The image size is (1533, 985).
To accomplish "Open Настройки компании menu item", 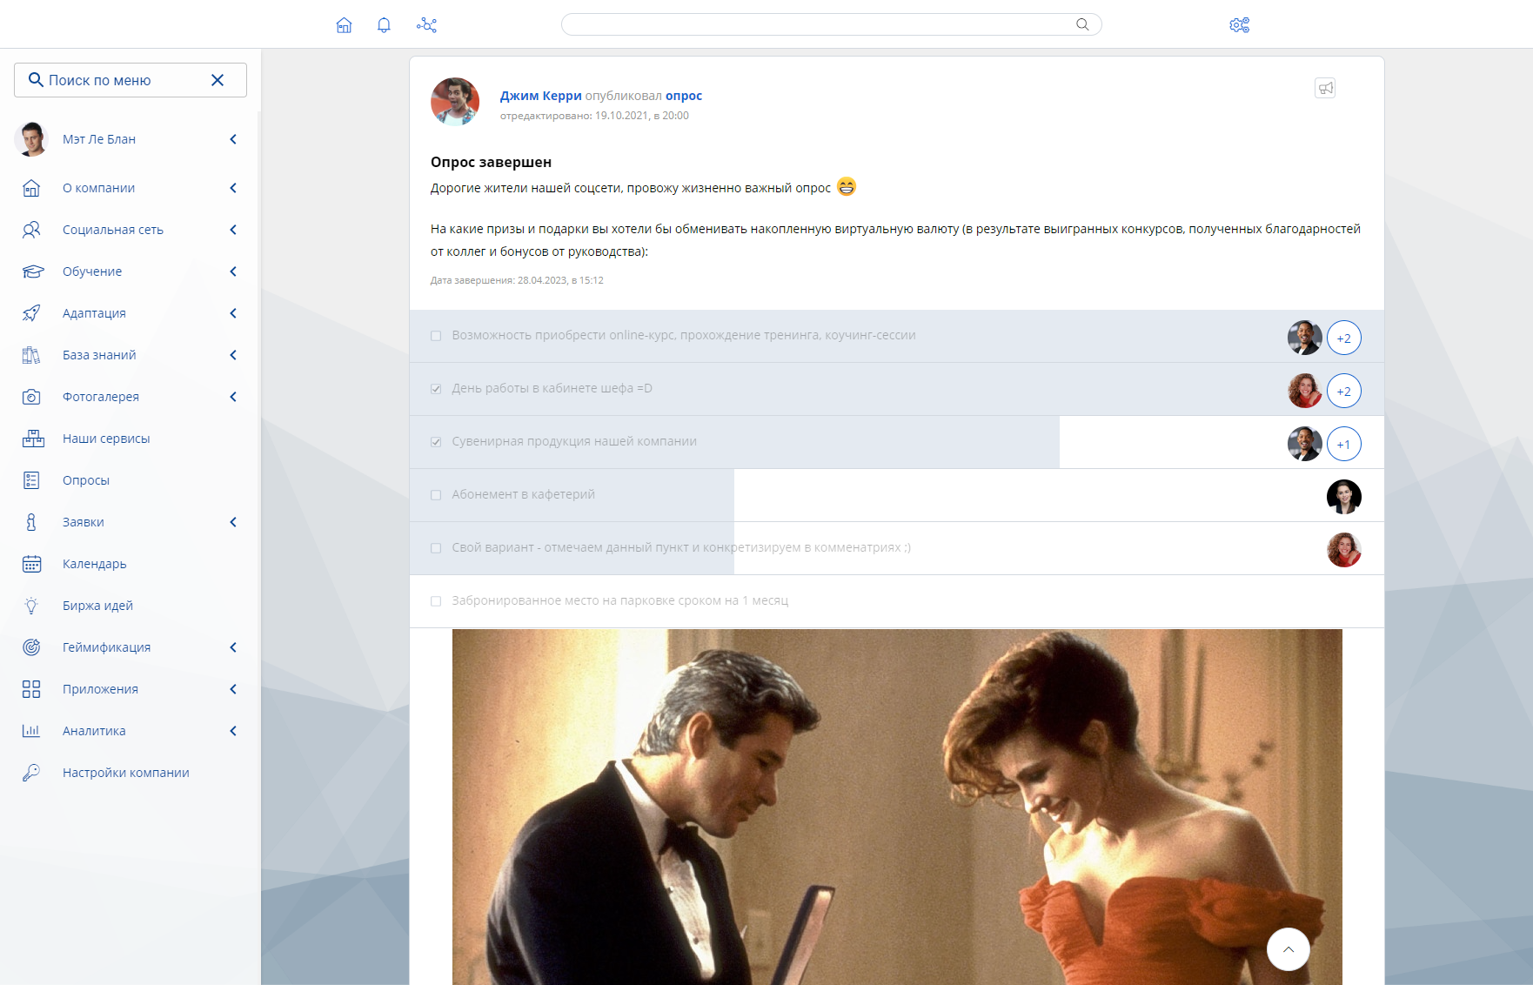I will (x=126, y=773).
